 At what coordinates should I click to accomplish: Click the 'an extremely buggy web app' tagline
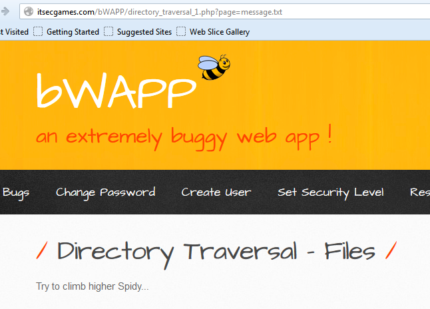click(x=184, y=137)
